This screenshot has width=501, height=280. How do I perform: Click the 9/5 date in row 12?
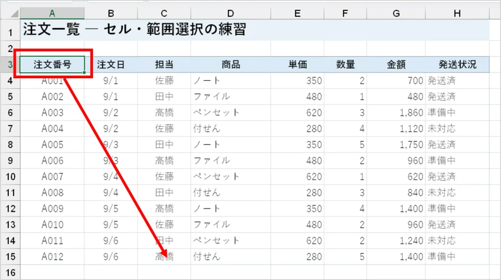111,209
